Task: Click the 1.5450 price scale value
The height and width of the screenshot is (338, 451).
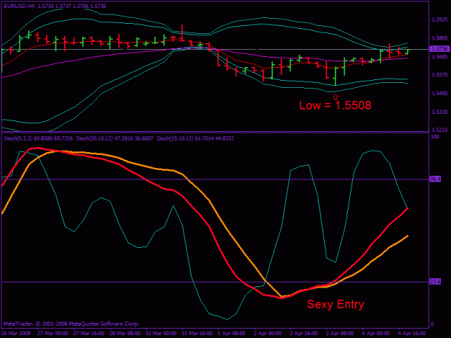Action: tap(439, 94)
